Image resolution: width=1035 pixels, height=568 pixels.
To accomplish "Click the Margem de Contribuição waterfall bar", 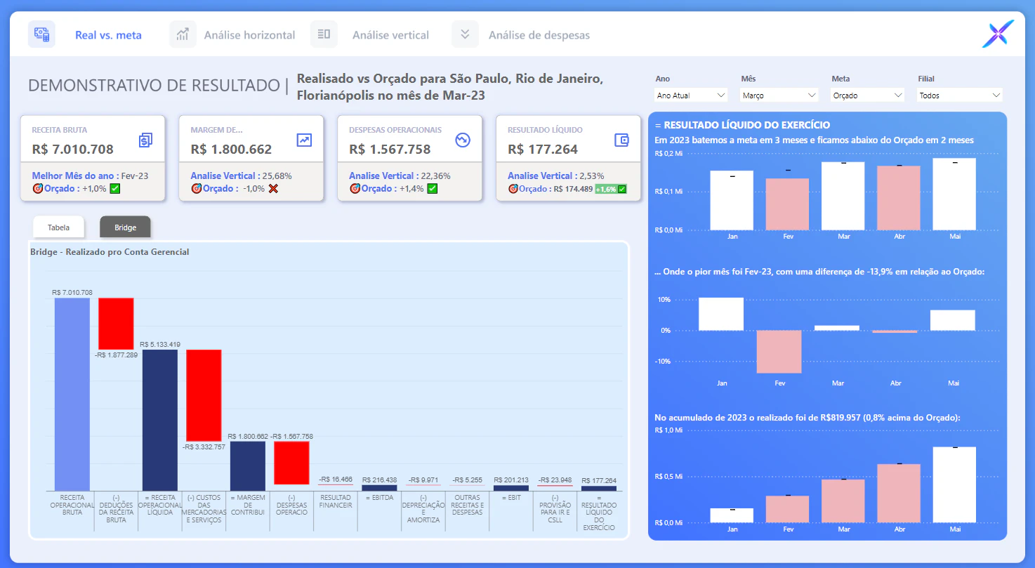I will click(x=248, y=465).
